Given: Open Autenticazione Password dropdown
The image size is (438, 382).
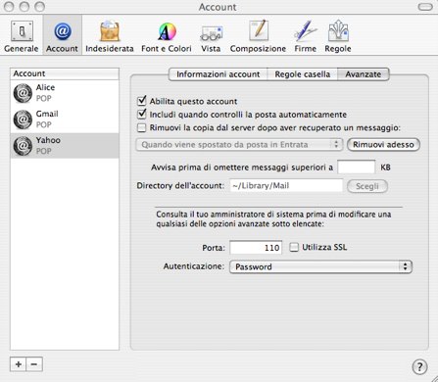Looking at the screenshot, I should [x=320, y=266].
